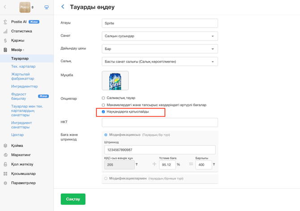Collapse the Мәзір menu group

(17, 50)
